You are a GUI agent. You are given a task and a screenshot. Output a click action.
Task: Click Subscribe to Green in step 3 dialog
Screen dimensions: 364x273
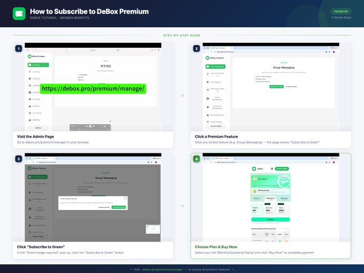(119, 207)
